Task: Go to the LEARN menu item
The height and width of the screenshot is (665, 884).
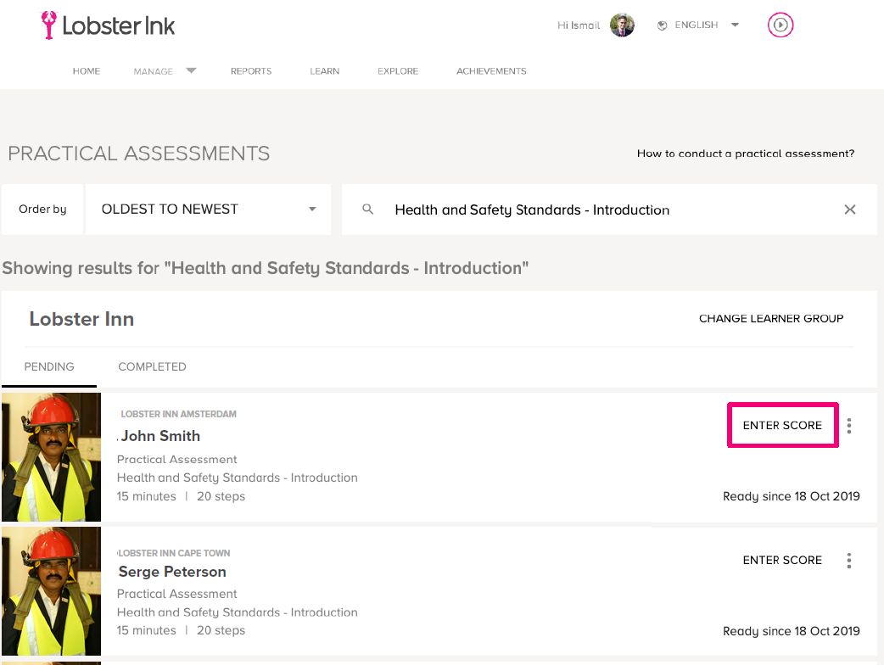Action: (324, 71)
